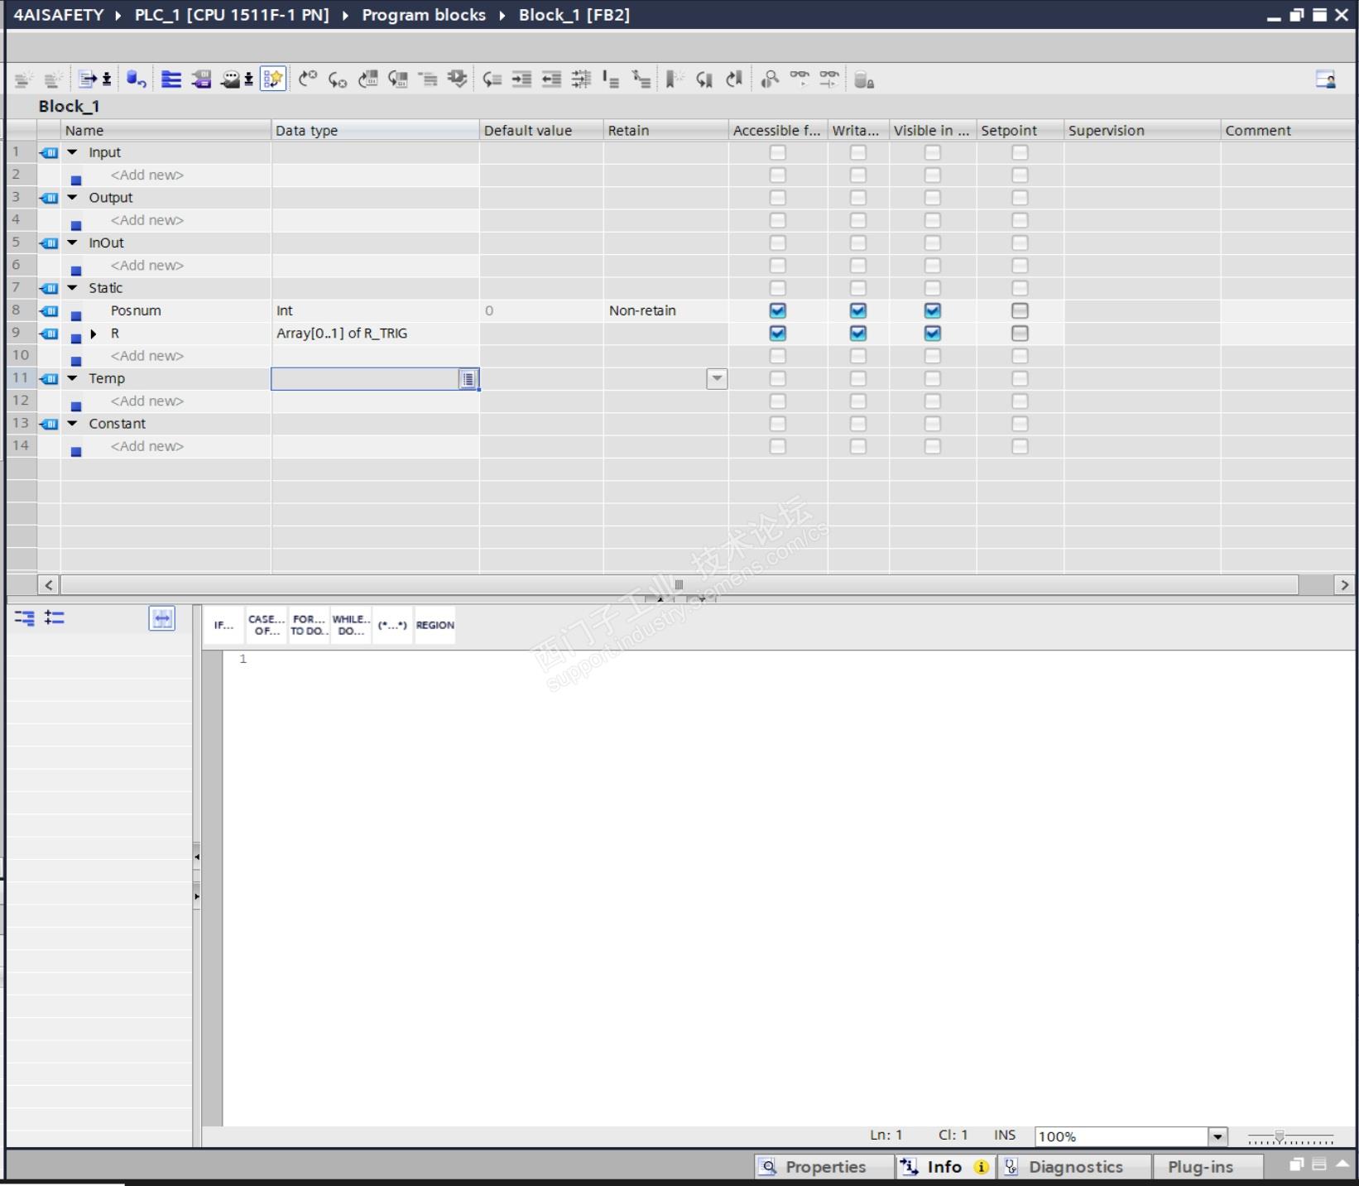Open the 100% zoom dropdown

click(x=1217, y=1136)
